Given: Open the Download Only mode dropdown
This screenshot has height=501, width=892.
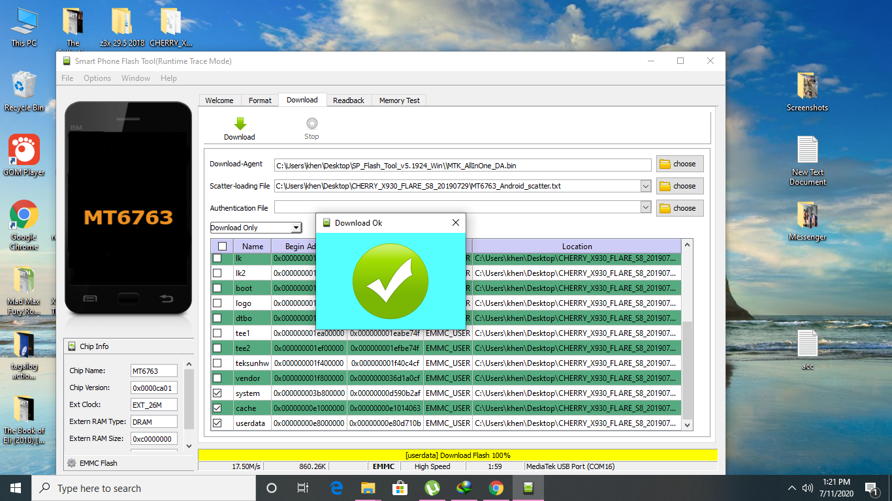Looking at the screenshot, I should (x=255, y=228).
